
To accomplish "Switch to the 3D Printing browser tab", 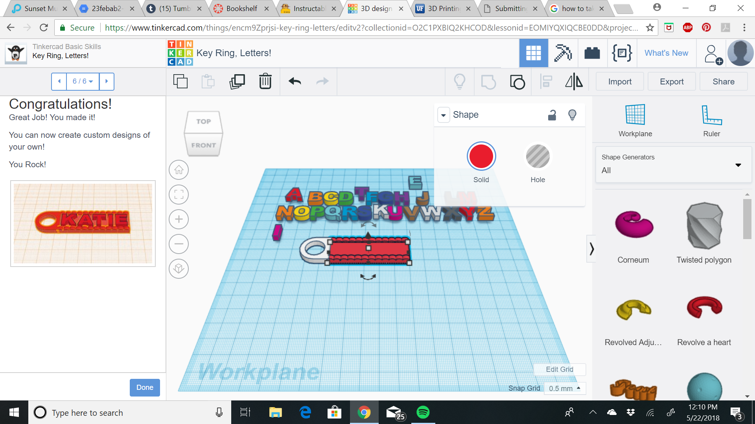I will click(444, 8).
